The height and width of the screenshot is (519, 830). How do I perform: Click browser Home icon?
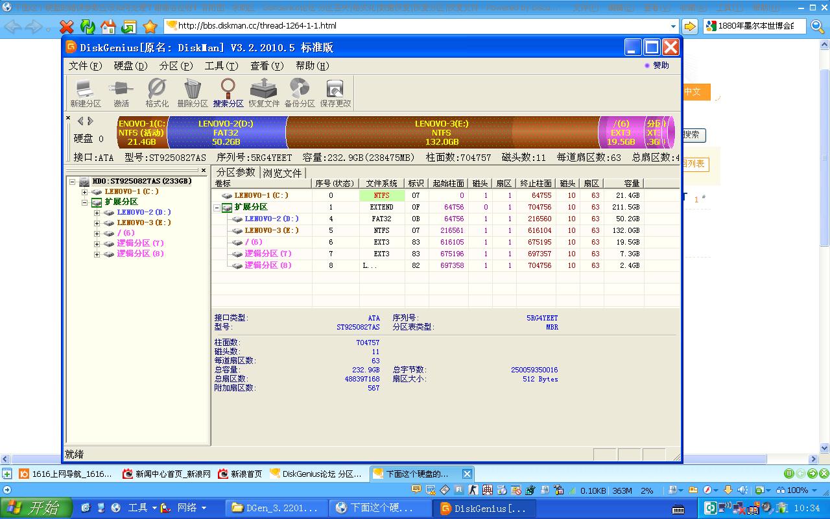pos(108,27)
